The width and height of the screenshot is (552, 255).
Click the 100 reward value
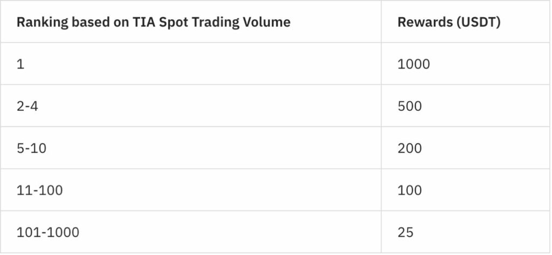pyautogui.click(x=410, y=190)
